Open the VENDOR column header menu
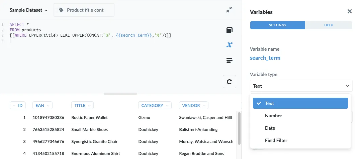The height and width of the screenshot is (159, 360). [x=193, y=106]
